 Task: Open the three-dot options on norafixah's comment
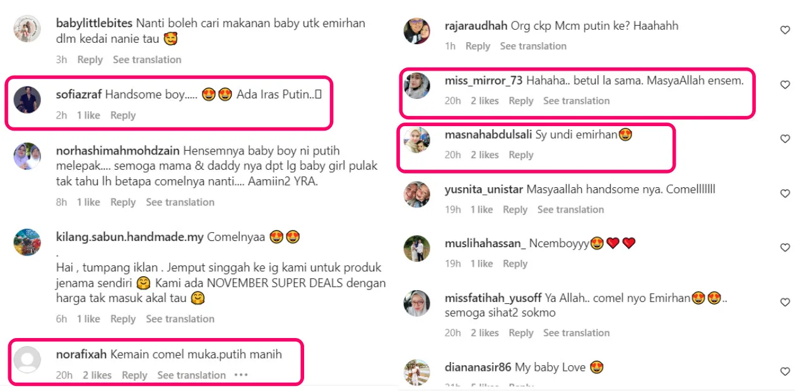tap(241, 375)
